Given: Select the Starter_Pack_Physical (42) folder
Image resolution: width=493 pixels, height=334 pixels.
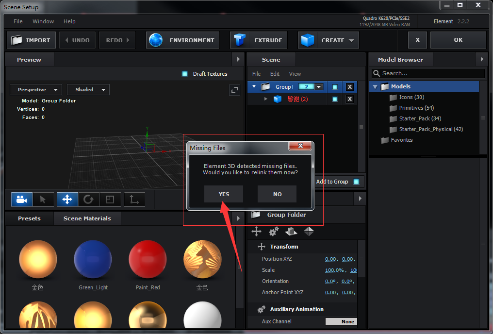Looking at the screenshot, I should pos(426,129).
